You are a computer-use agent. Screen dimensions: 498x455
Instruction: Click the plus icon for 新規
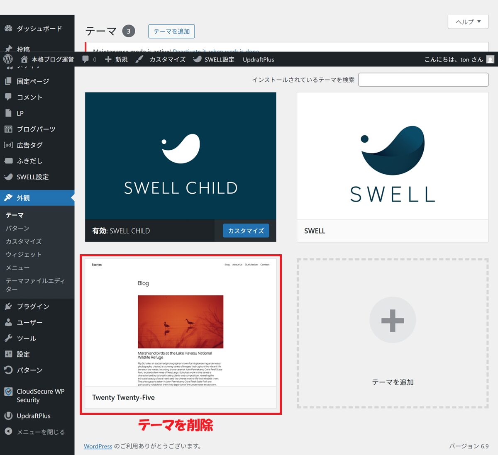(x=108, y=59)
